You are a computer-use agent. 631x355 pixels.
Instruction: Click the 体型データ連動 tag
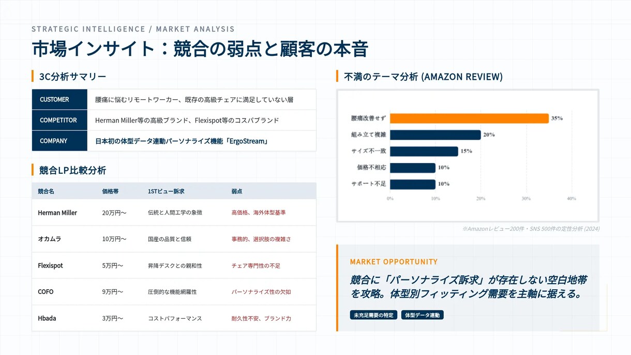422,315
